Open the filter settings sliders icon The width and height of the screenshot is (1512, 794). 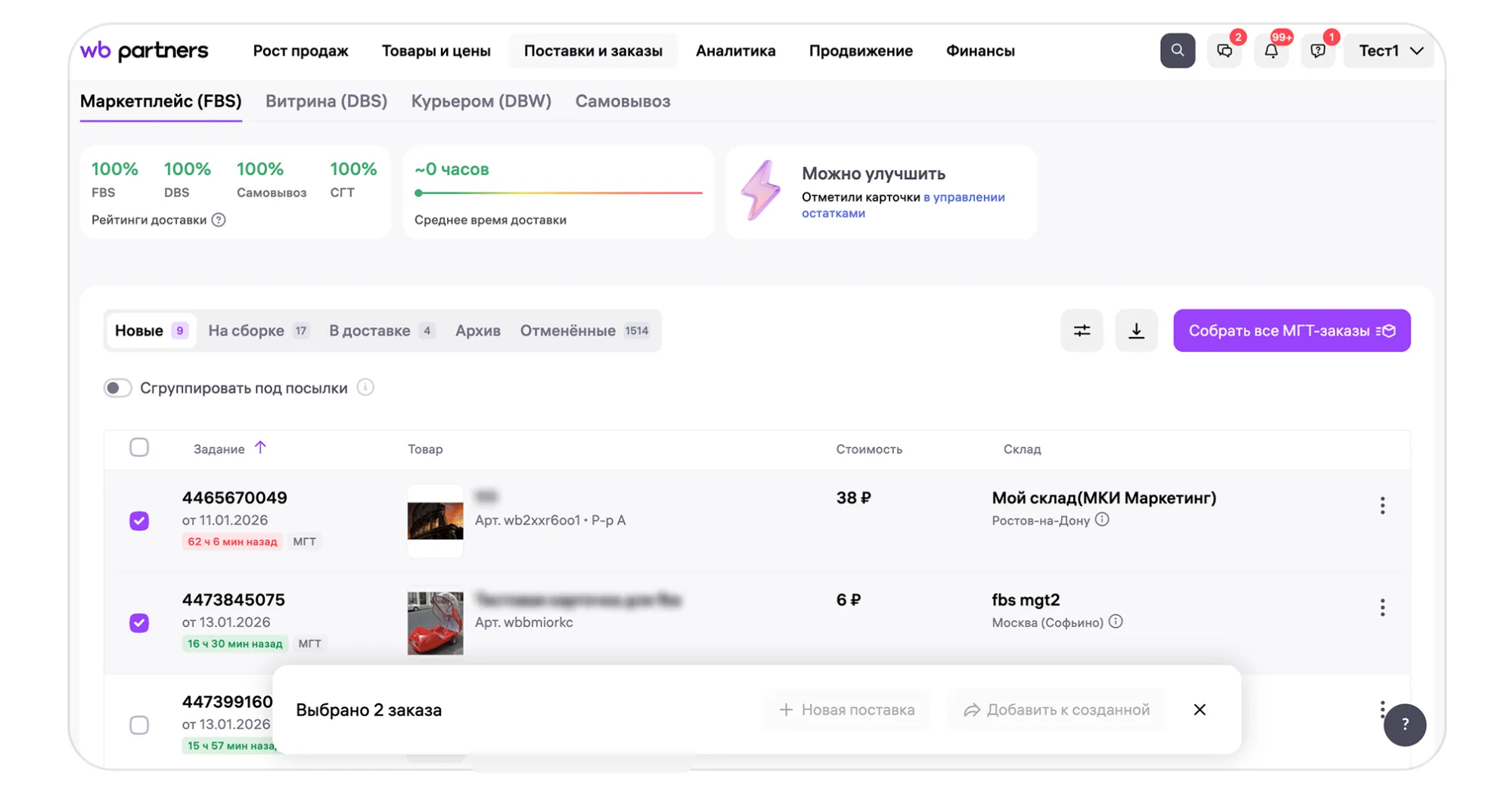pos(1082,331)
